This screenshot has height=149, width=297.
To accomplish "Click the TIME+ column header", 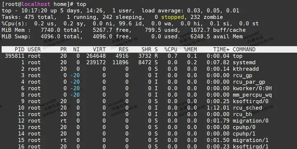I will 221,49.
